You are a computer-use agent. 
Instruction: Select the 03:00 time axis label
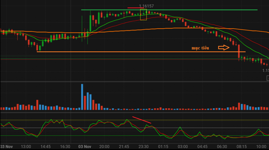point(183,147)
